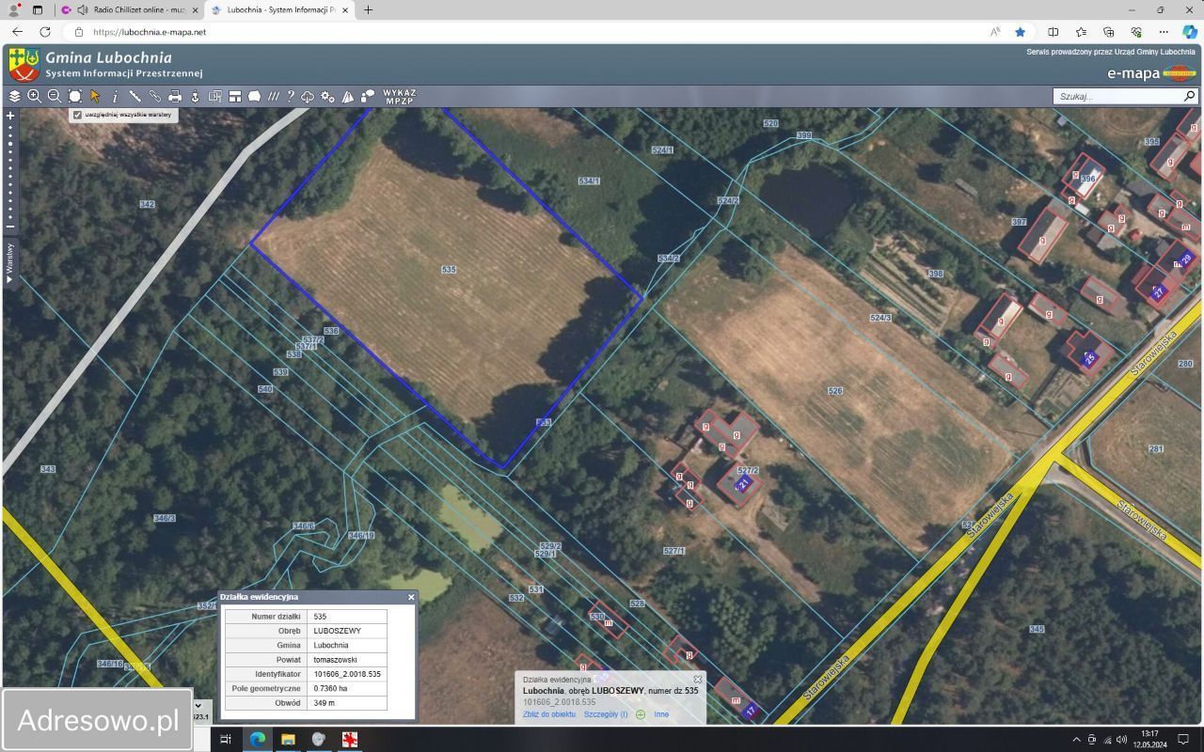This screenshot has width=1204, height=752.
Task: Select the zoom in magnifier tool
Action: tap(35, 96)
